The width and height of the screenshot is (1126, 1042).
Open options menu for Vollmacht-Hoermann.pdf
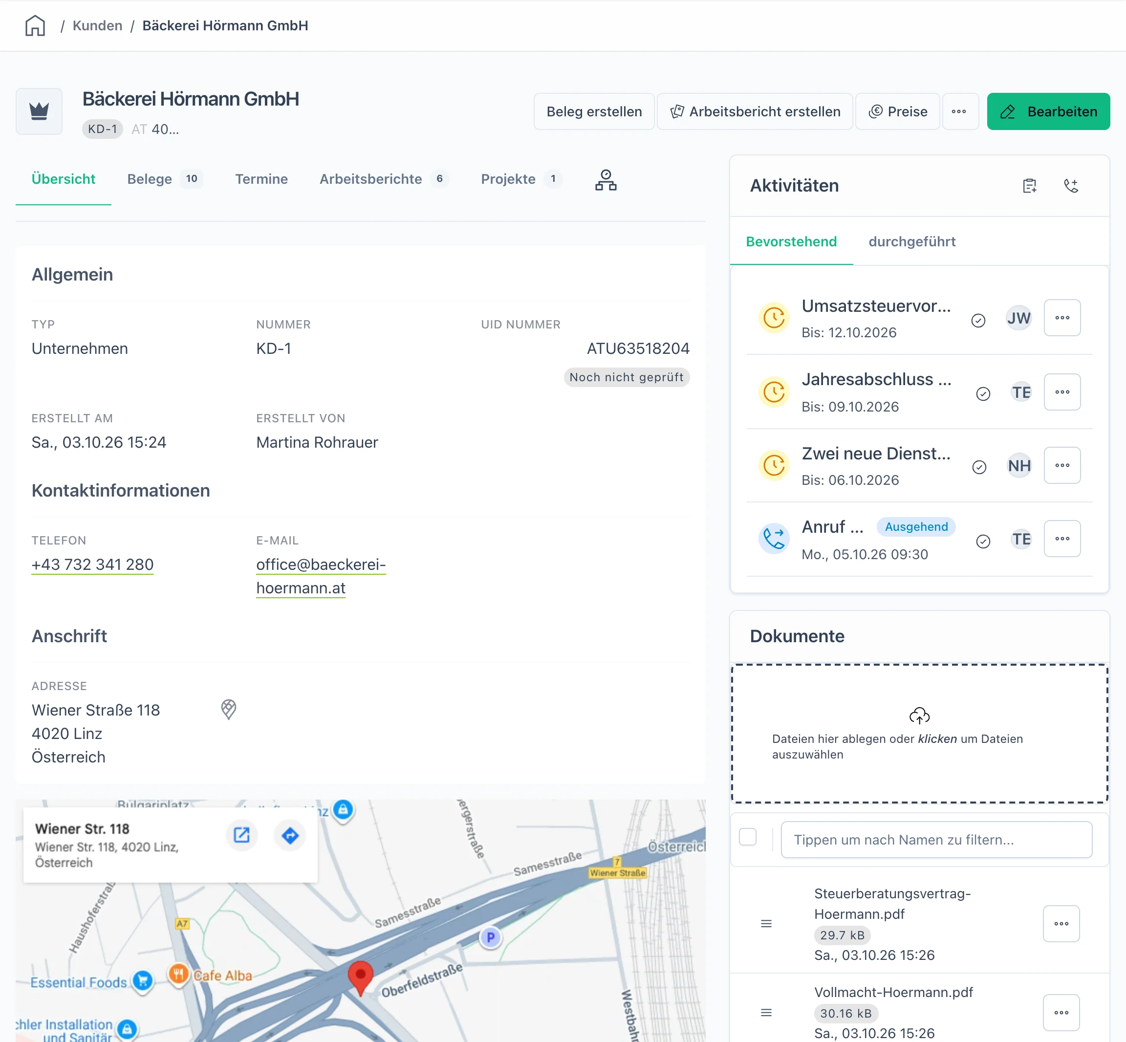[1061, 1013]
